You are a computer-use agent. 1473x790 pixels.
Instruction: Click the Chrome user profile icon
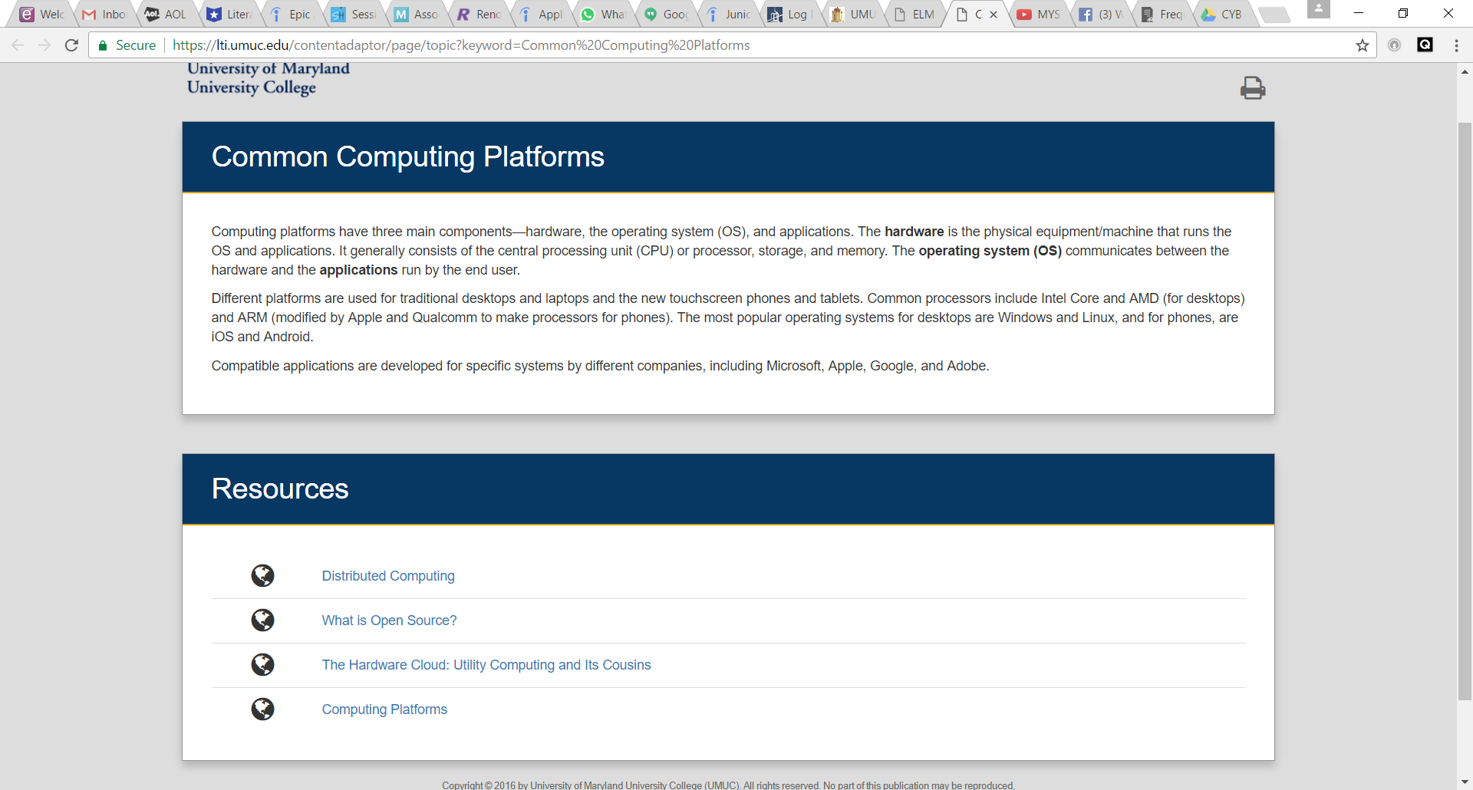(x=1318, y=9)
